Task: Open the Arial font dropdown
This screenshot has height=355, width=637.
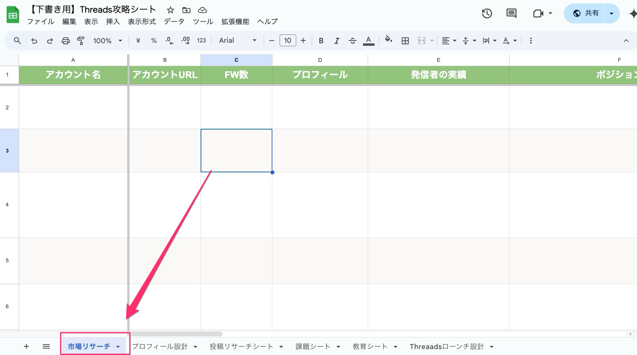Action: tap(237, 40)
